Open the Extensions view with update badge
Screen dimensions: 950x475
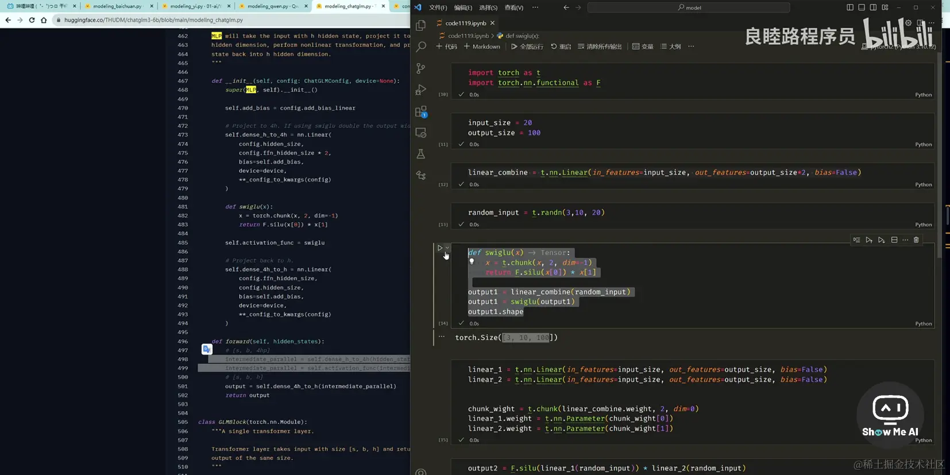pyautogui.click(x=421, y=111)
